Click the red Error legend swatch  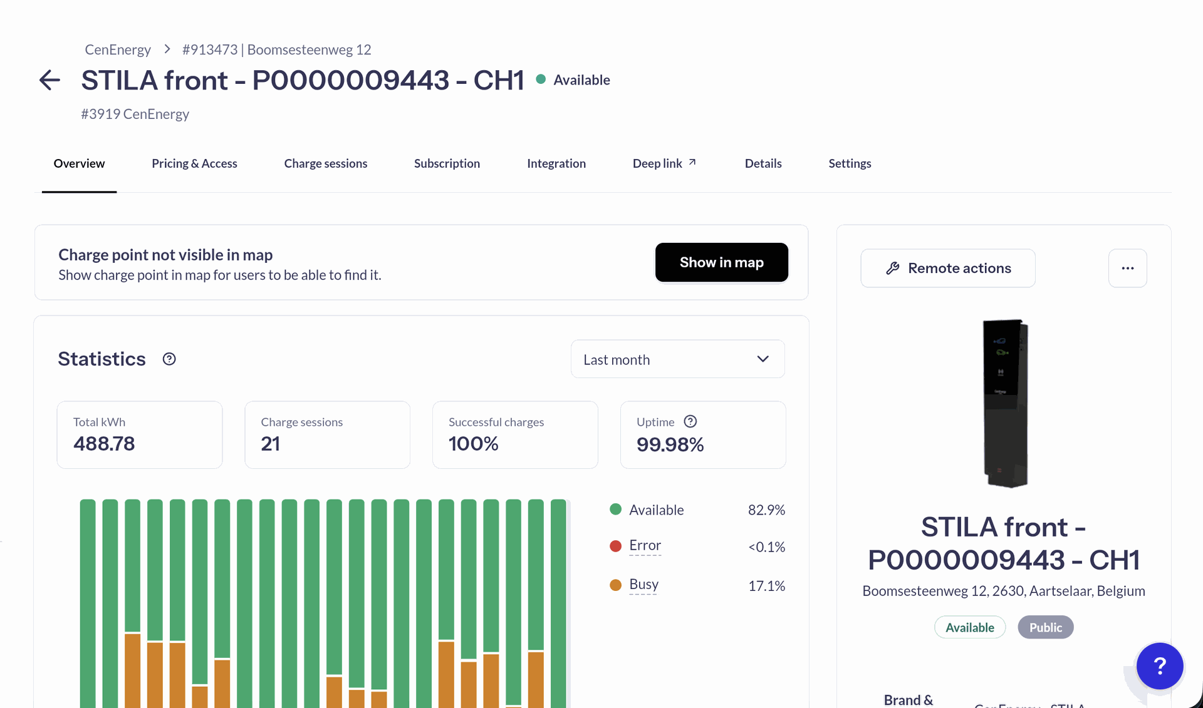pos(615,546)
